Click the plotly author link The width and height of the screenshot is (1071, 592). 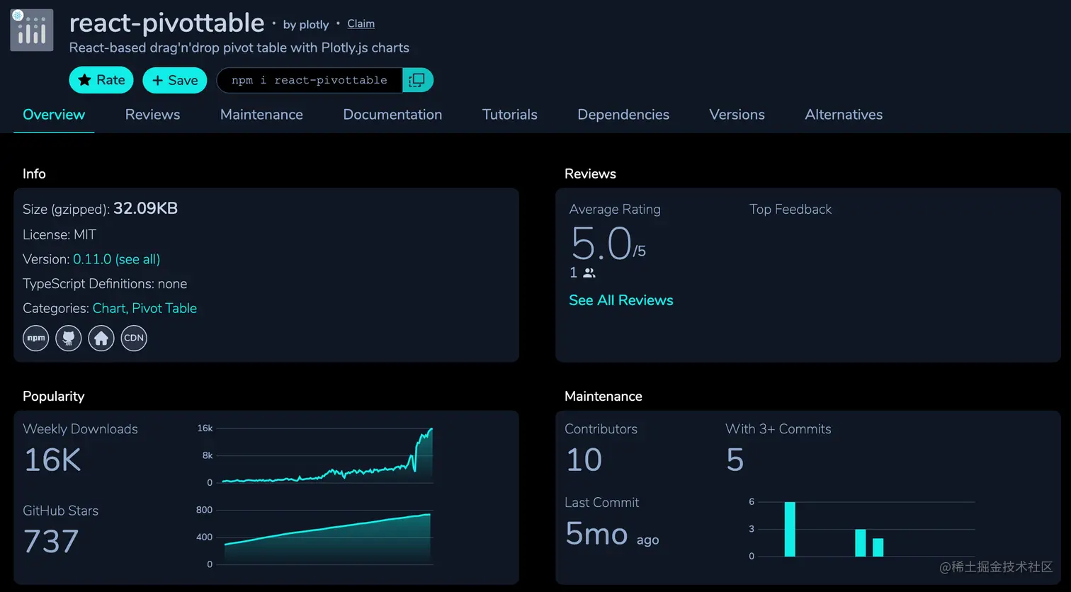click(314, 25)
